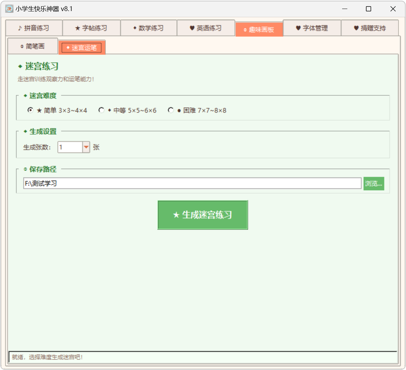Open the 捐赠支持 tab
406x370 pixels.
[370, 28]
